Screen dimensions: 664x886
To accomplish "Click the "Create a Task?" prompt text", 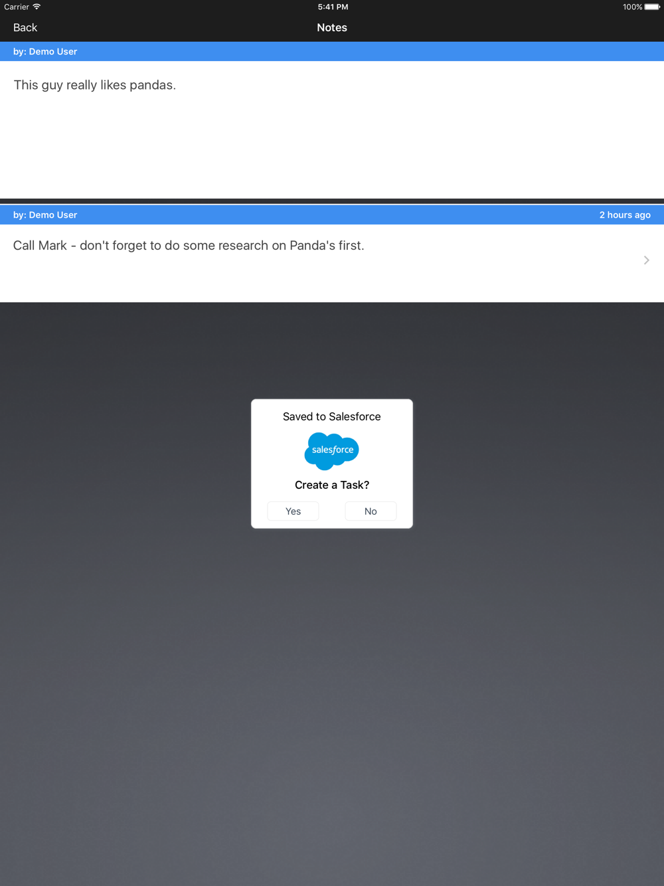I will [332, 485].
